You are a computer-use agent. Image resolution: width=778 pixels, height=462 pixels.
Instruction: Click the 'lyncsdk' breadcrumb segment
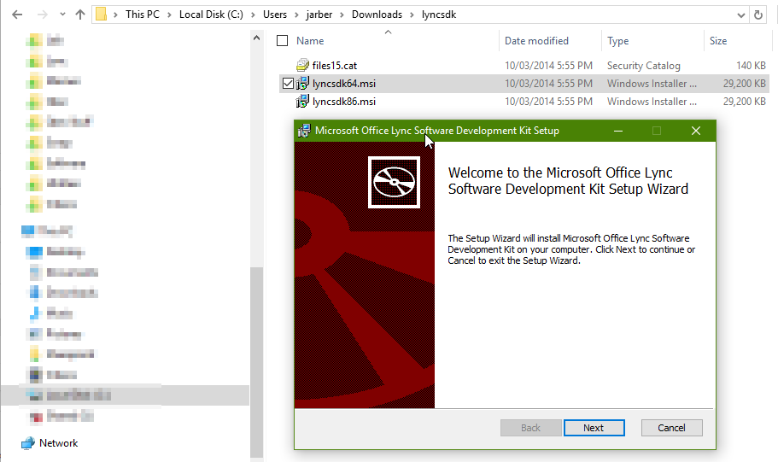(439, 15)
